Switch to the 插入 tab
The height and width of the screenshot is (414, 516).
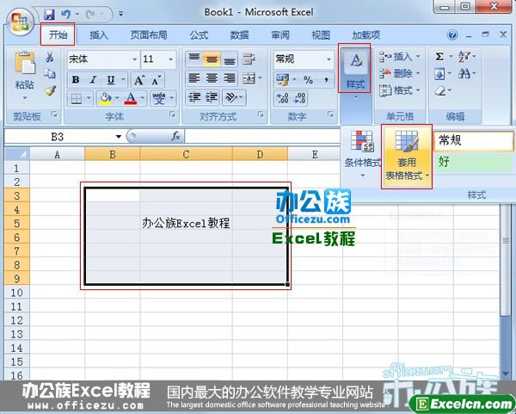click(x=99, y=34)
